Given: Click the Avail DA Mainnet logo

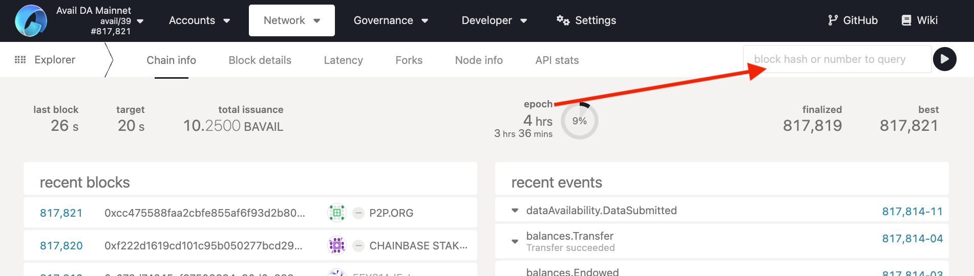Looking at the screenshot, I should click(x=31, y=21).
